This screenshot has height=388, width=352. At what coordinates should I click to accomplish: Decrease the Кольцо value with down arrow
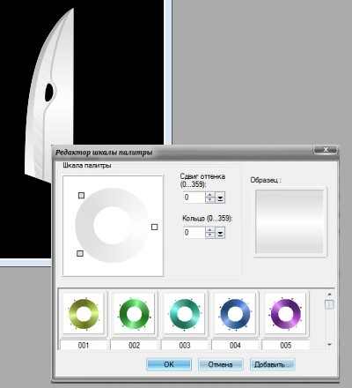click(209, 235)
